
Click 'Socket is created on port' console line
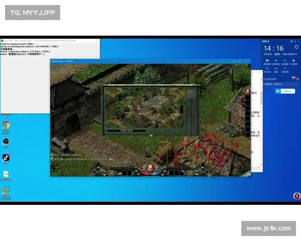[17, 44]
